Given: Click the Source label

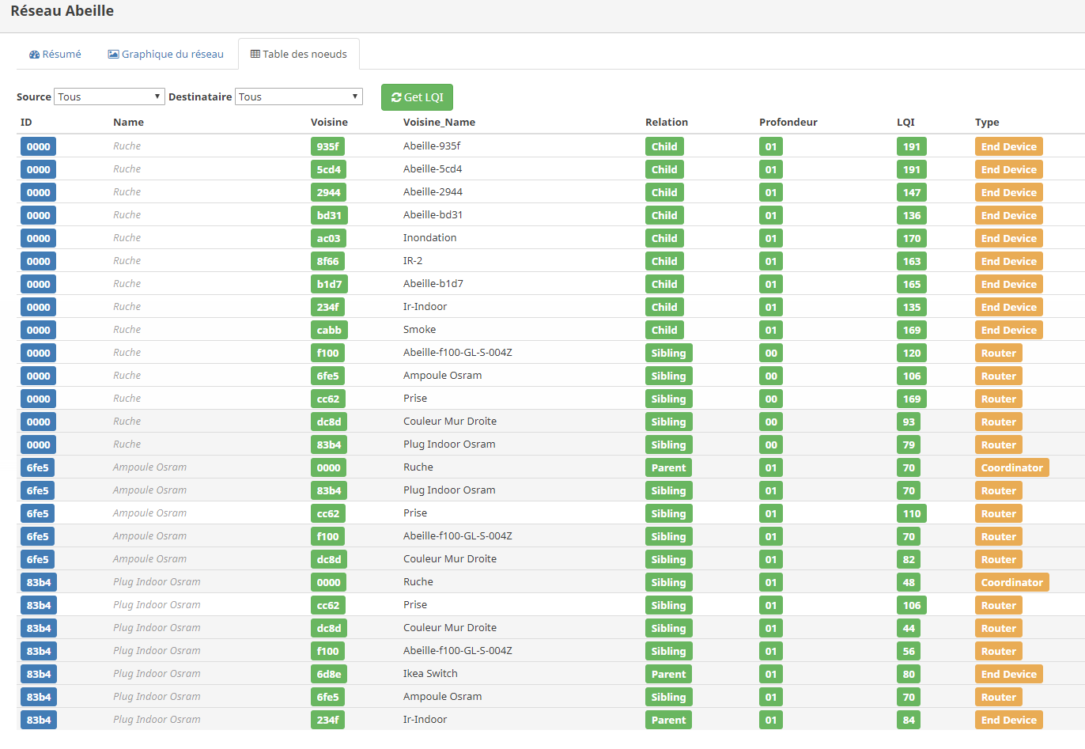Looking at the screenshot, I should pos(34,96).
